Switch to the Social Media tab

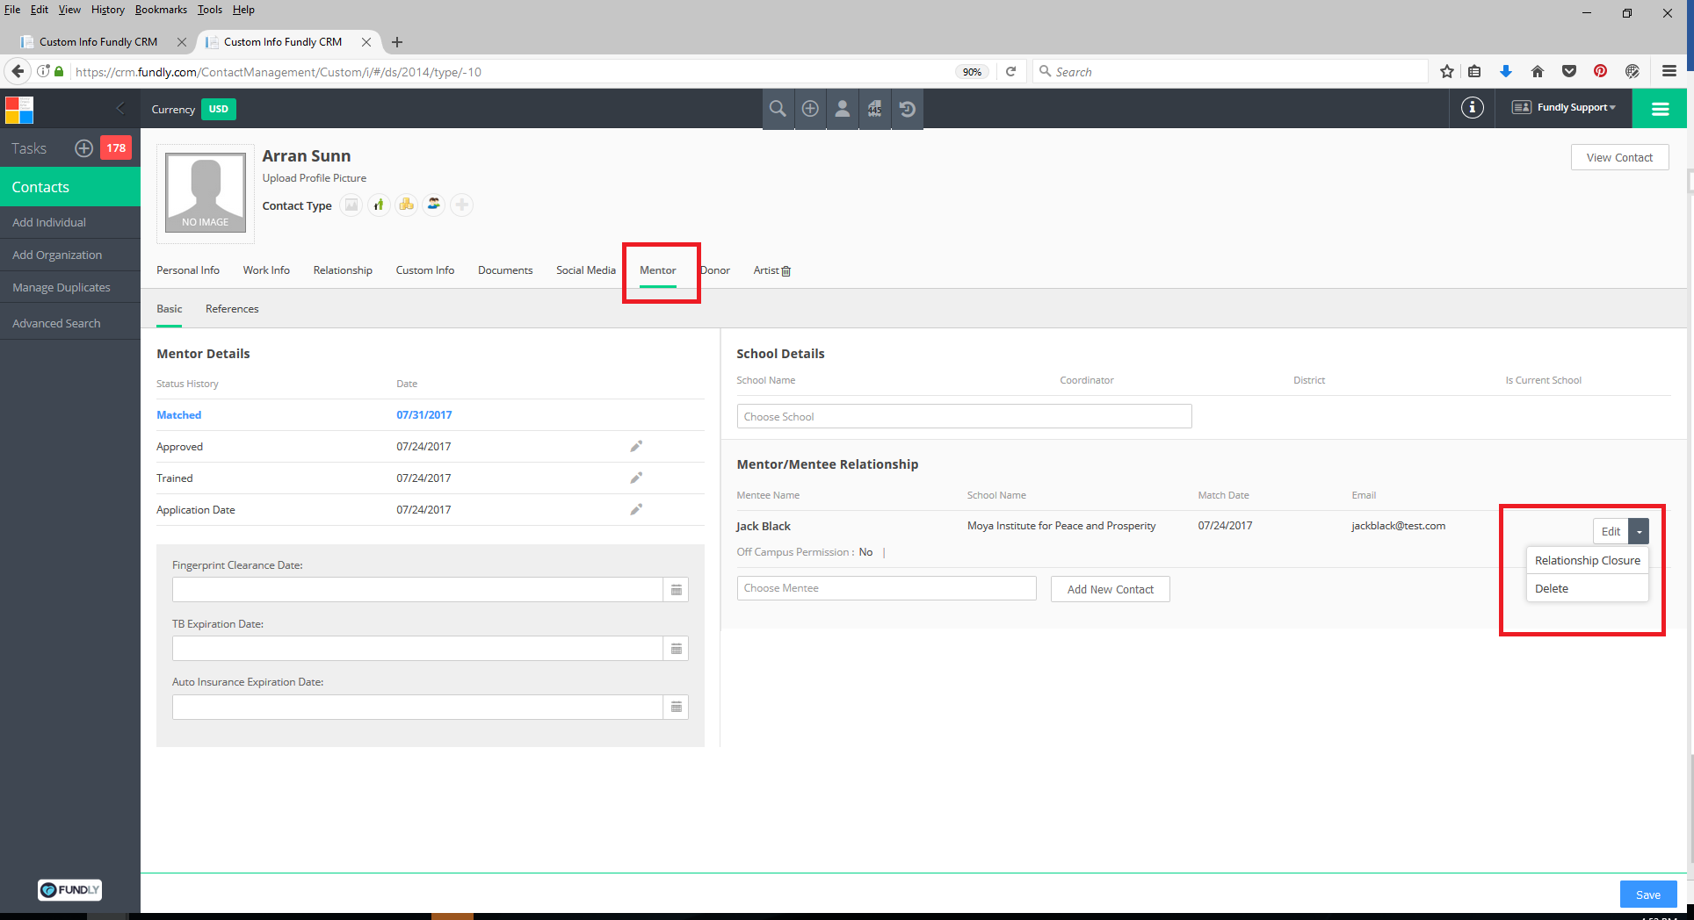tap(586, 270)
